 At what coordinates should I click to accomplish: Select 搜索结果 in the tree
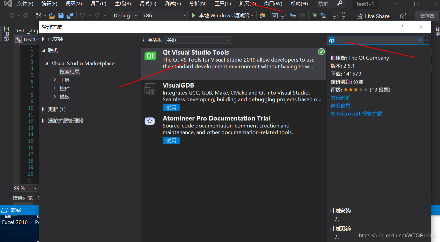(x=70, y=72)
